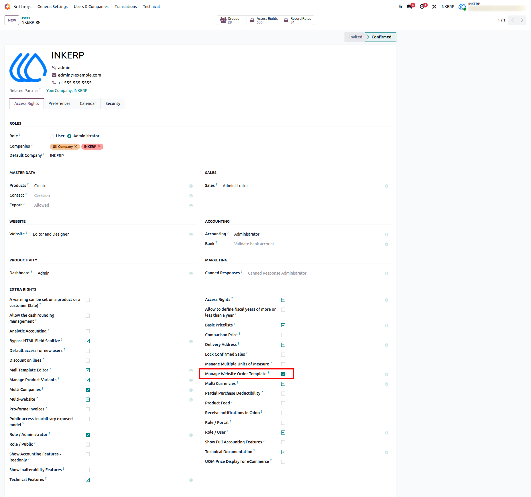The image size is (531, 497).
Task: Edit the admin@example.com email field
Action: point(80,75)
